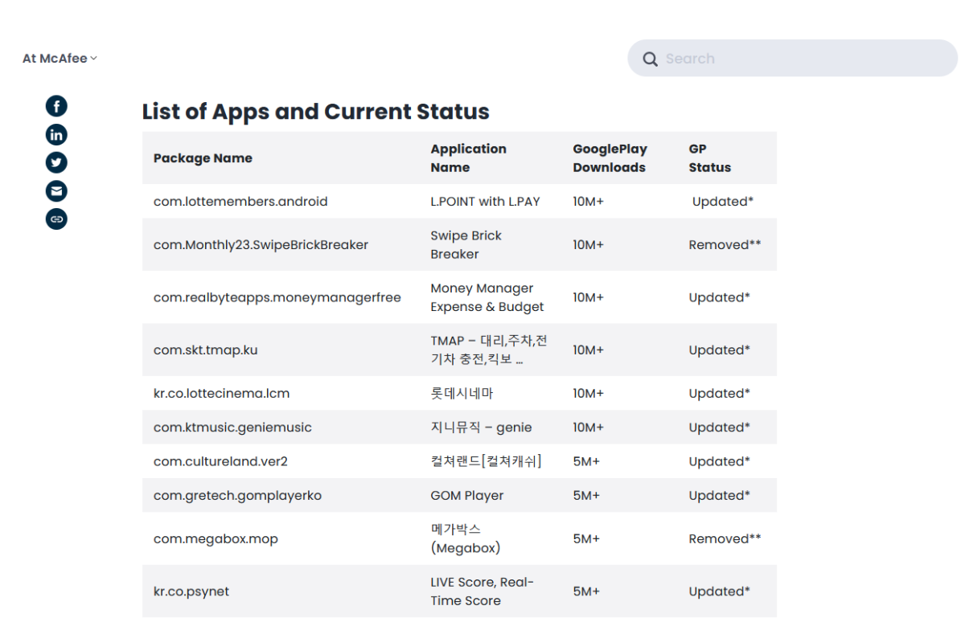Click the com.lottemembers.android package name
Screen dimensions: 965x622
[240, 202]
